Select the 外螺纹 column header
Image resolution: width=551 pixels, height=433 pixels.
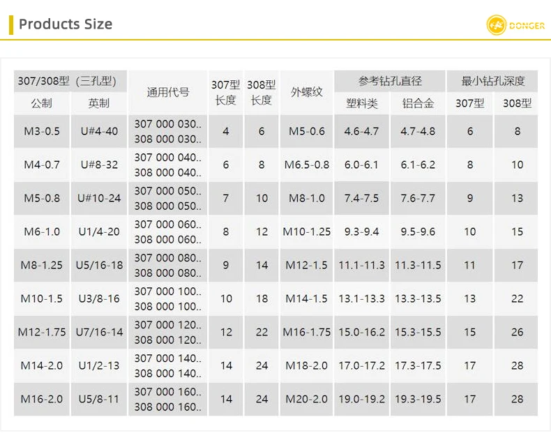point(306,92)
